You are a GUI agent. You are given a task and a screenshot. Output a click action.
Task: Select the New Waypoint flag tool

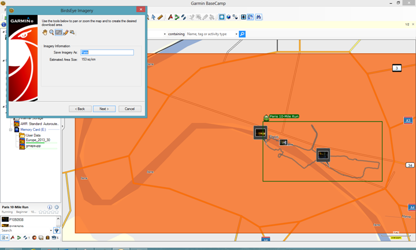pos(170,17)
